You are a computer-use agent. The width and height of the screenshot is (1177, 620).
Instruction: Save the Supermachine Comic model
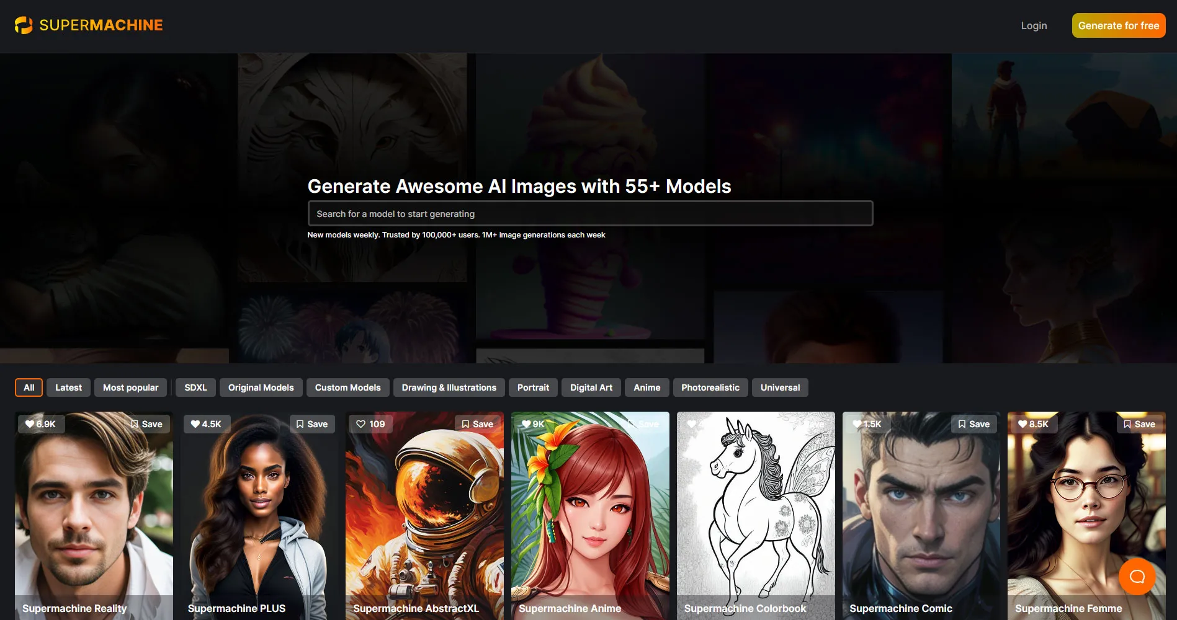(x=974, y=424)
